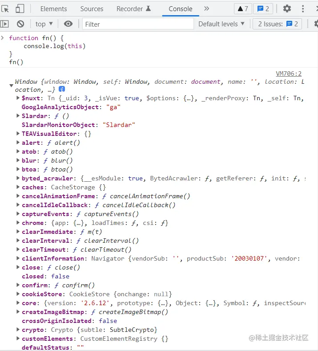Expand the clearTimeout function row
The width and height of the screenshot is (318, 351).
(18, 249)
